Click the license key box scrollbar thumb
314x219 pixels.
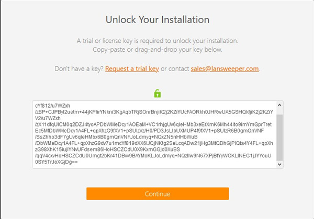[x=279, y=136]
